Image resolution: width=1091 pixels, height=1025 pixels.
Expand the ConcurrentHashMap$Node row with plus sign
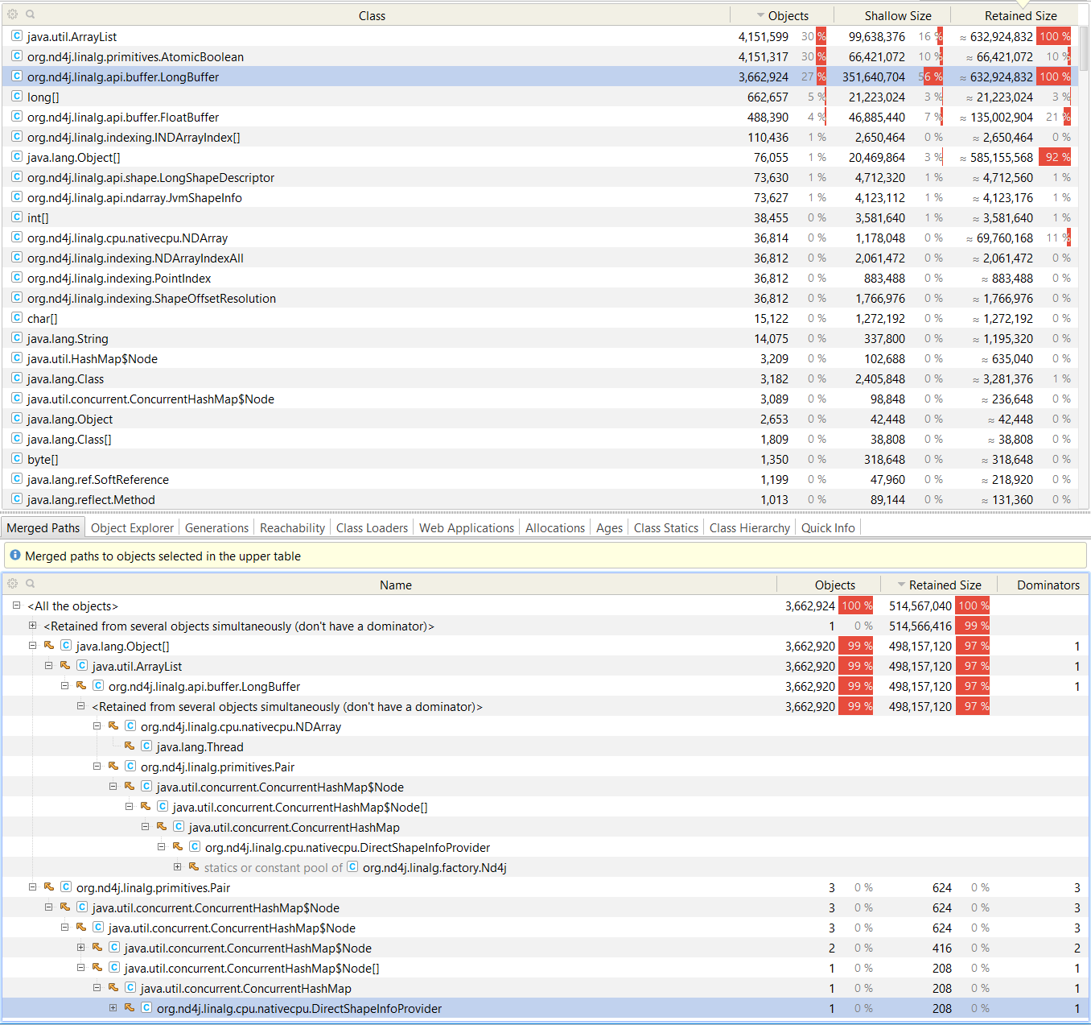80,948
